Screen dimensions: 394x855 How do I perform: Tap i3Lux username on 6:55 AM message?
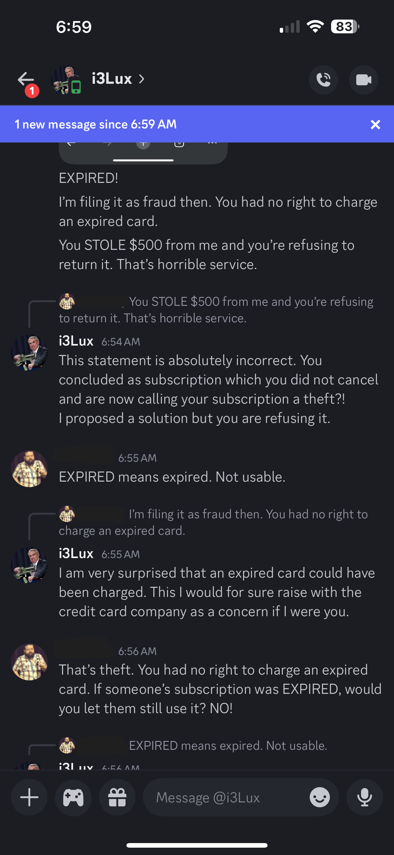click(x=76, y=553)
